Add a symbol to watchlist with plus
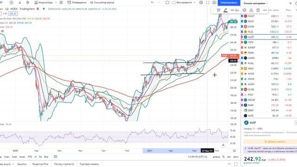Image resolution: width=297 pixels, height=167 pixels. 291,3
